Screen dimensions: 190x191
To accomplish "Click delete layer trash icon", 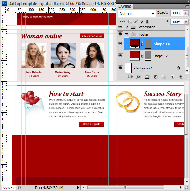I will coord(181,77).
